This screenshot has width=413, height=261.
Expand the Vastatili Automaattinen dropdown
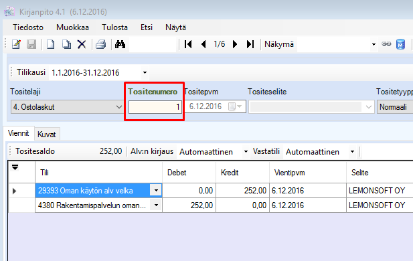(x=352, y=152)
